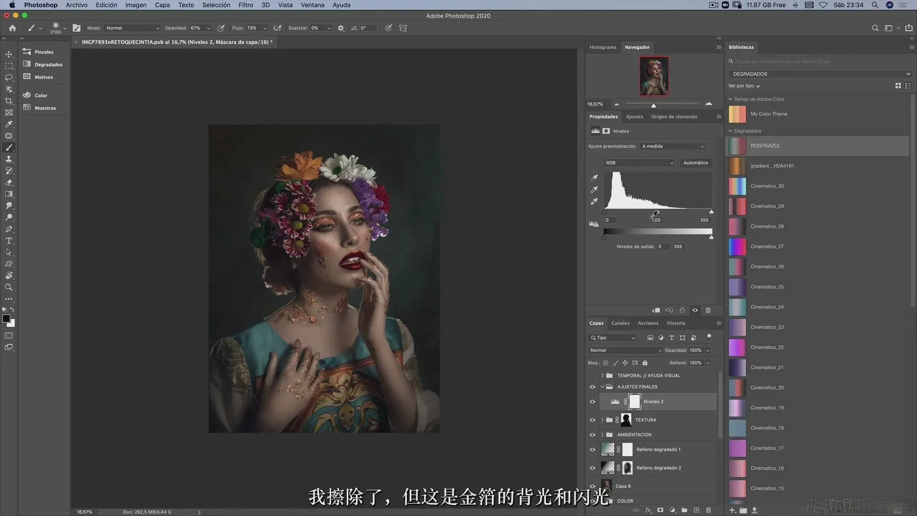Viewport: 917px width, 516px height.
Task: Select the Cinematico_27 gradient thumbnail
Action: tap(737, 247)
